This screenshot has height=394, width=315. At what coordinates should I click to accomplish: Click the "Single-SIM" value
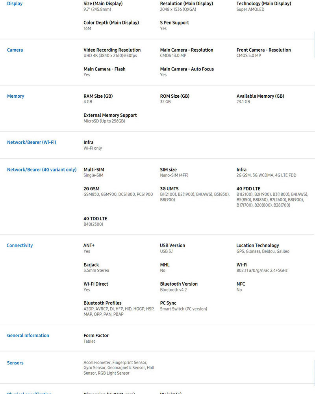click(93, 175)
